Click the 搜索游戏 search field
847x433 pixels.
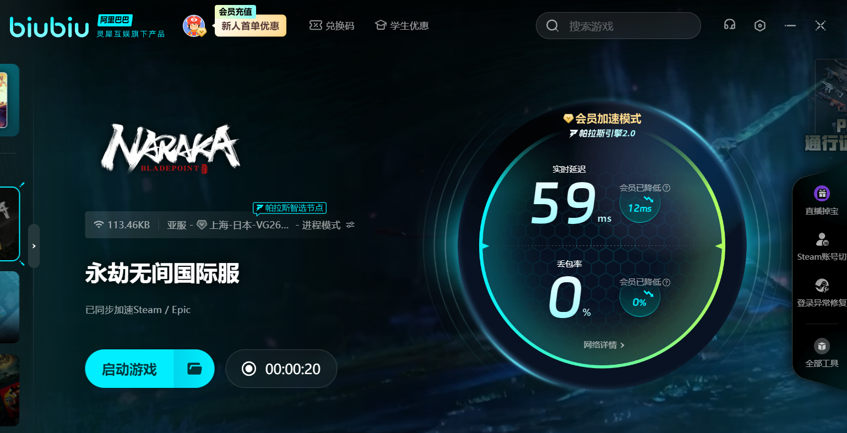[618, 26]
